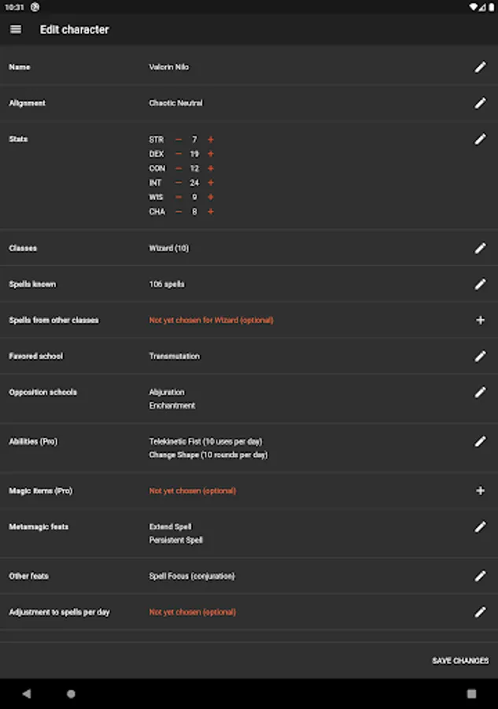Tap the pencil icon for Alignment
Screen dimensions: 498x709
click(480, 103)
